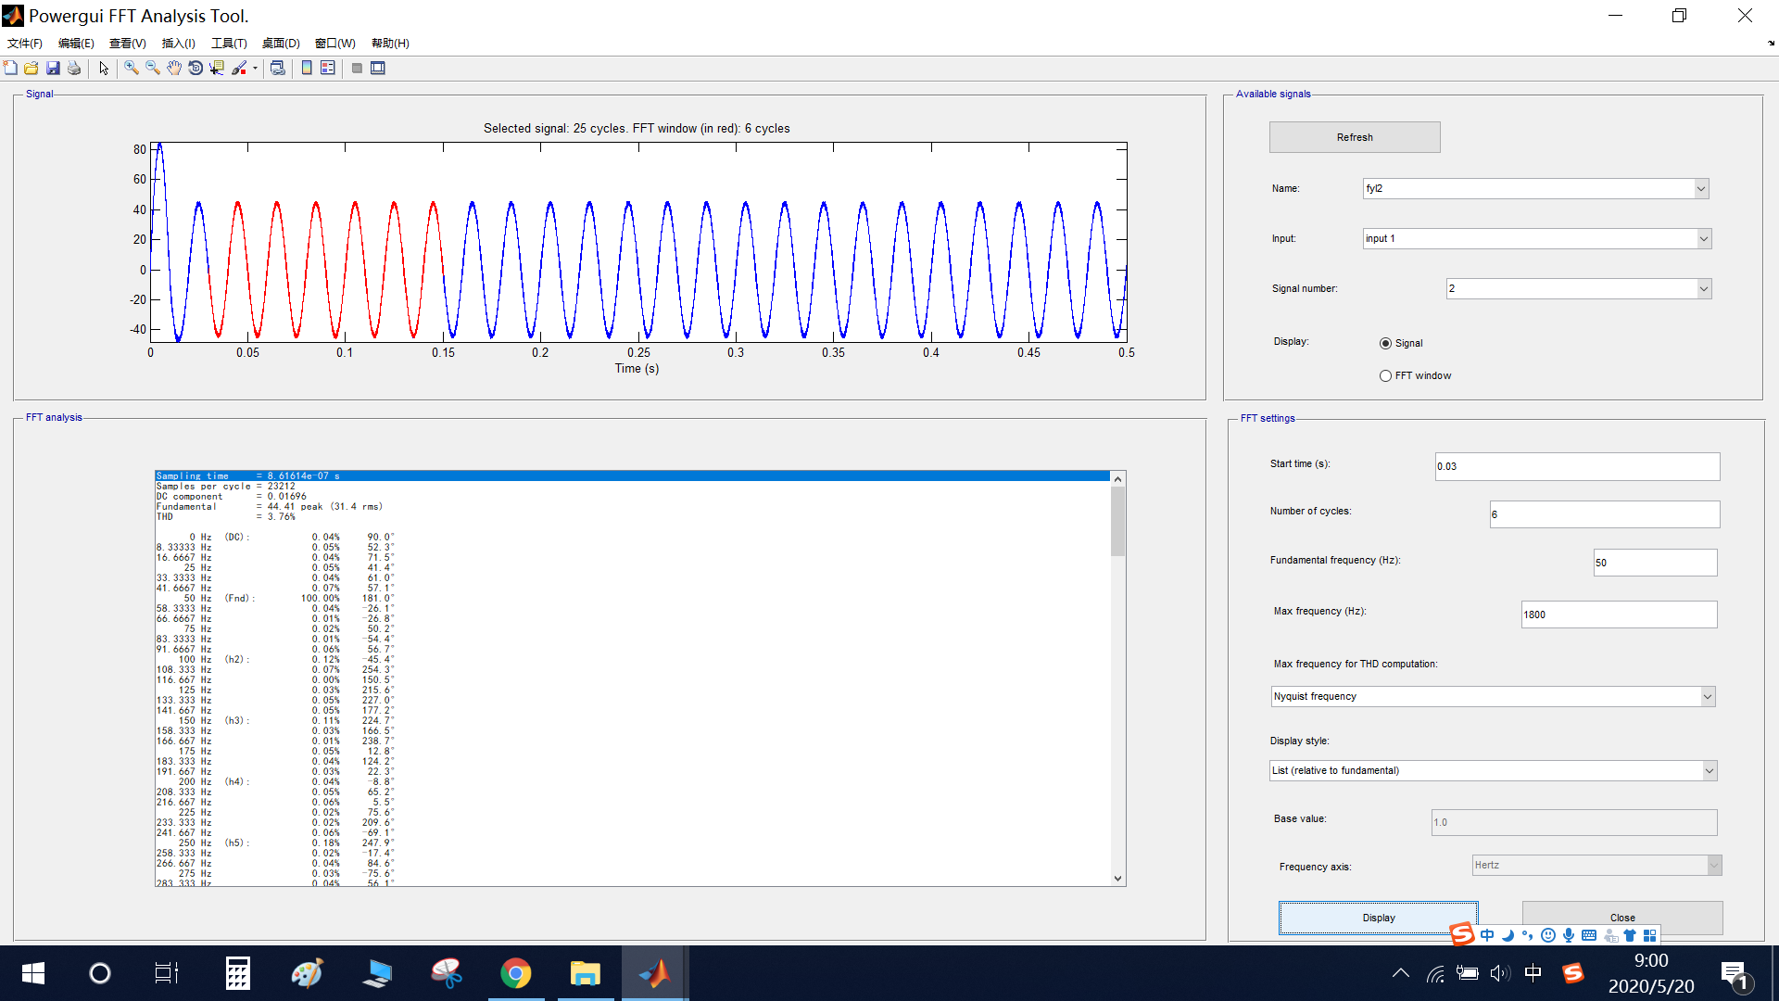The width and height of the screenshot is (1779, 1001).
Task: Save the figure using the Save icon
Action: pos(53,67)
